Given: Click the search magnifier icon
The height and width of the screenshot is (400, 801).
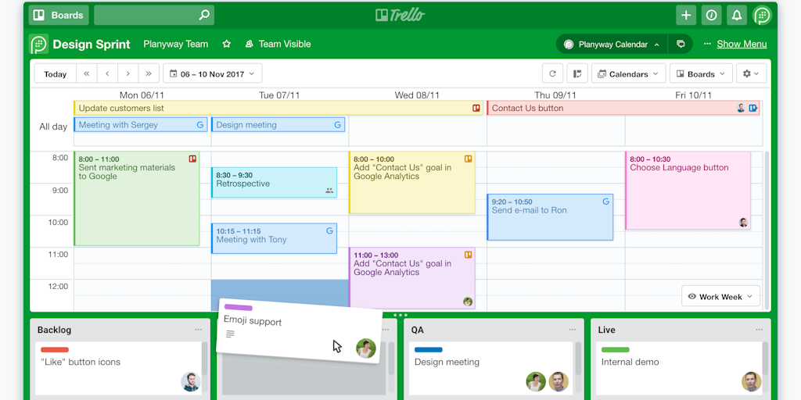Looking at the screenshot, I should (204, 16).
